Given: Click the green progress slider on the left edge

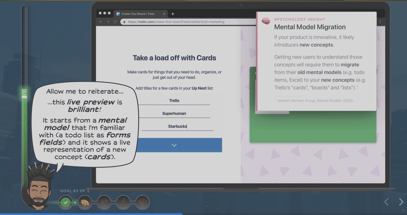Looking at the screenshot, I should coord(24,94).
